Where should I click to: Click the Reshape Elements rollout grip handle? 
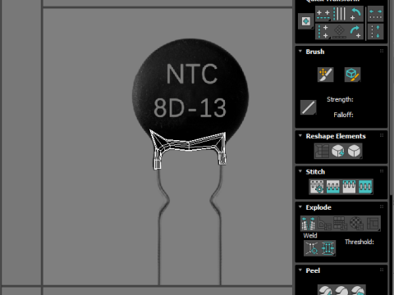(x=382, y=135)
